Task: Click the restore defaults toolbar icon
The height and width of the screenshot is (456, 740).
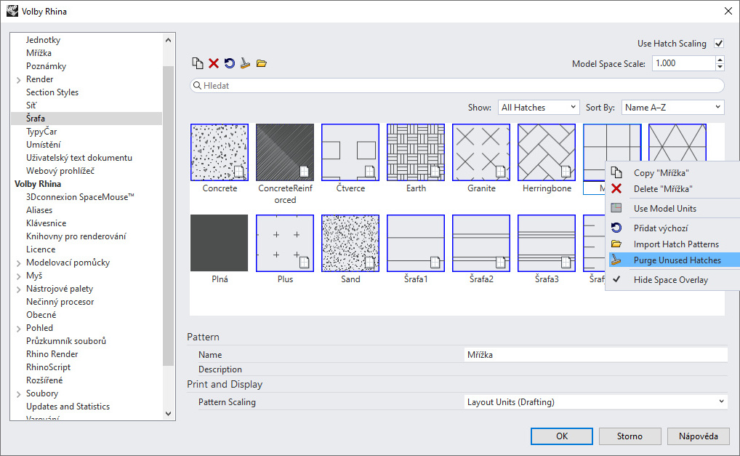Action: (x=230, y=63)
